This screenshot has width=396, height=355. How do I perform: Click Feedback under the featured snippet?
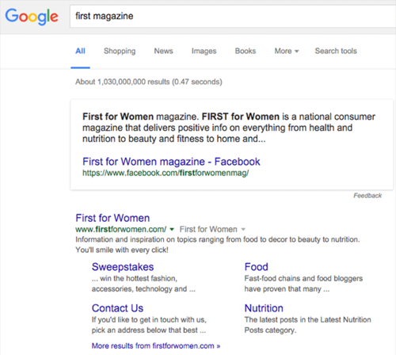click(x=367, y=196)
